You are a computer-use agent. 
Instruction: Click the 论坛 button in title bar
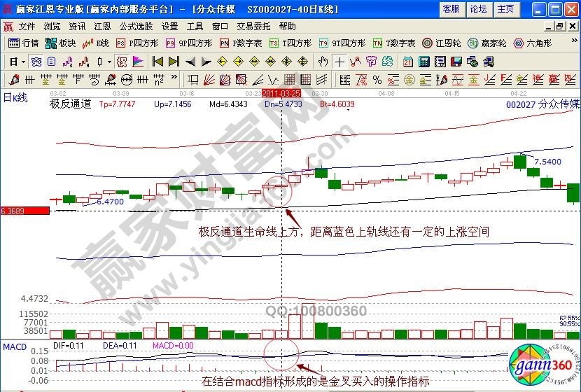coord(478,9)
